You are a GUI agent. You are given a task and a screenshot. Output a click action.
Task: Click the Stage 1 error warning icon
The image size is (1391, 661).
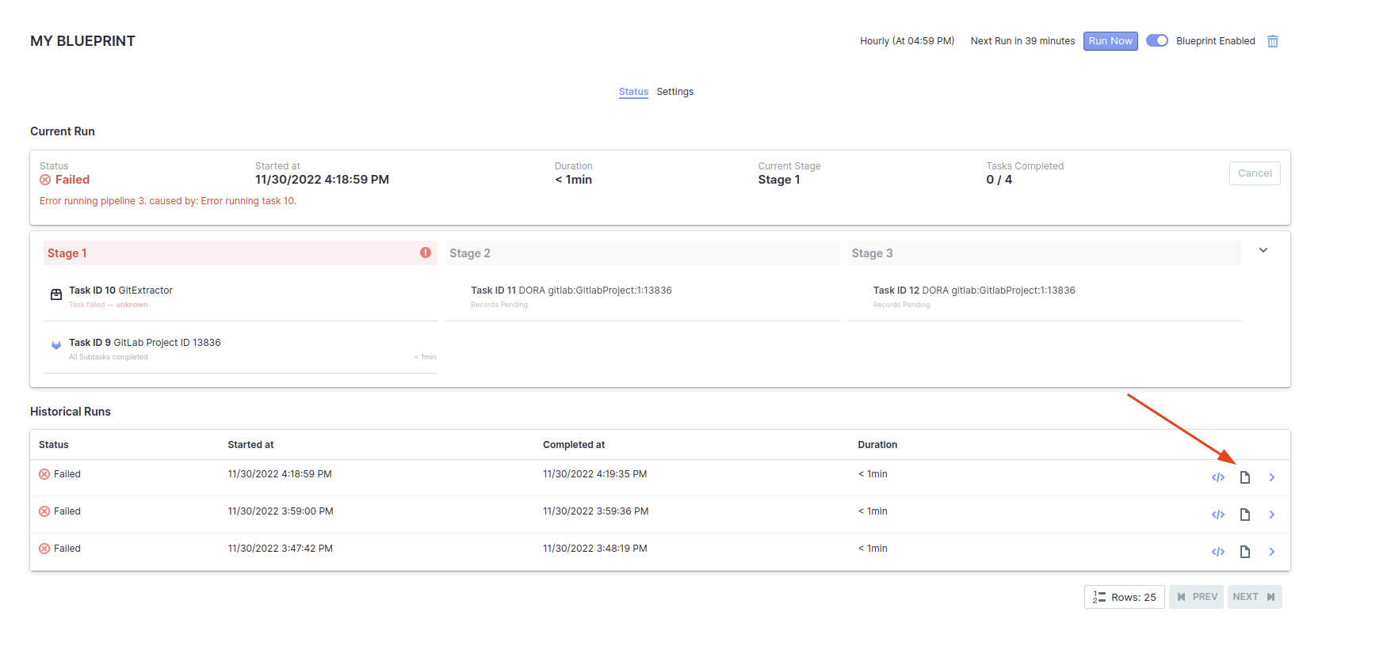(x=426, y=253)
